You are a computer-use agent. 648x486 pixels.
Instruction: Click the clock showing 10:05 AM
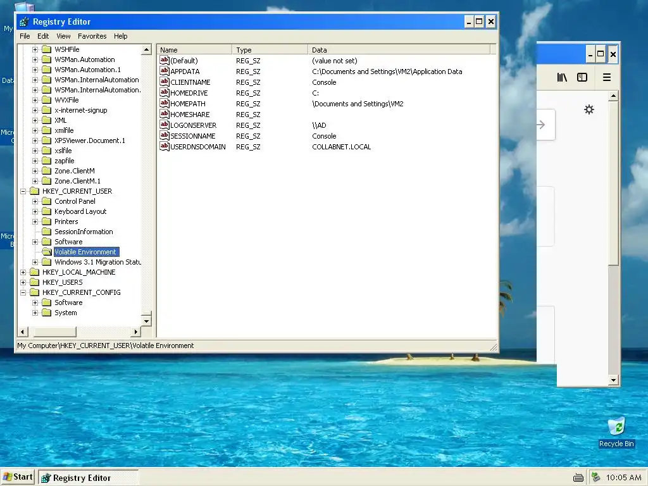coord(623,478)
